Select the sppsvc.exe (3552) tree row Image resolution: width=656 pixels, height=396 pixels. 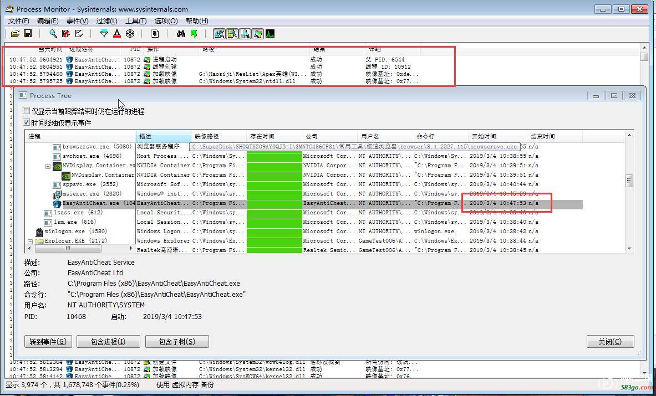tap(304, 184)
